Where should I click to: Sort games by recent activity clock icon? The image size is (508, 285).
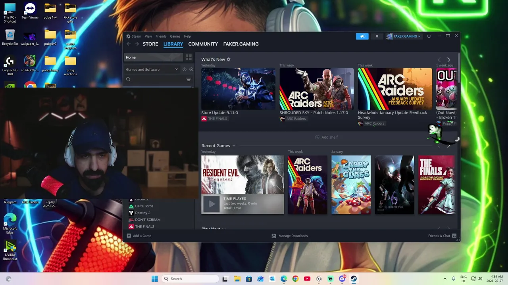[x=184, y=69]
